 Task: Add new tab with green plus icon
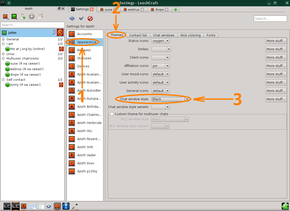tap(175, 9)
